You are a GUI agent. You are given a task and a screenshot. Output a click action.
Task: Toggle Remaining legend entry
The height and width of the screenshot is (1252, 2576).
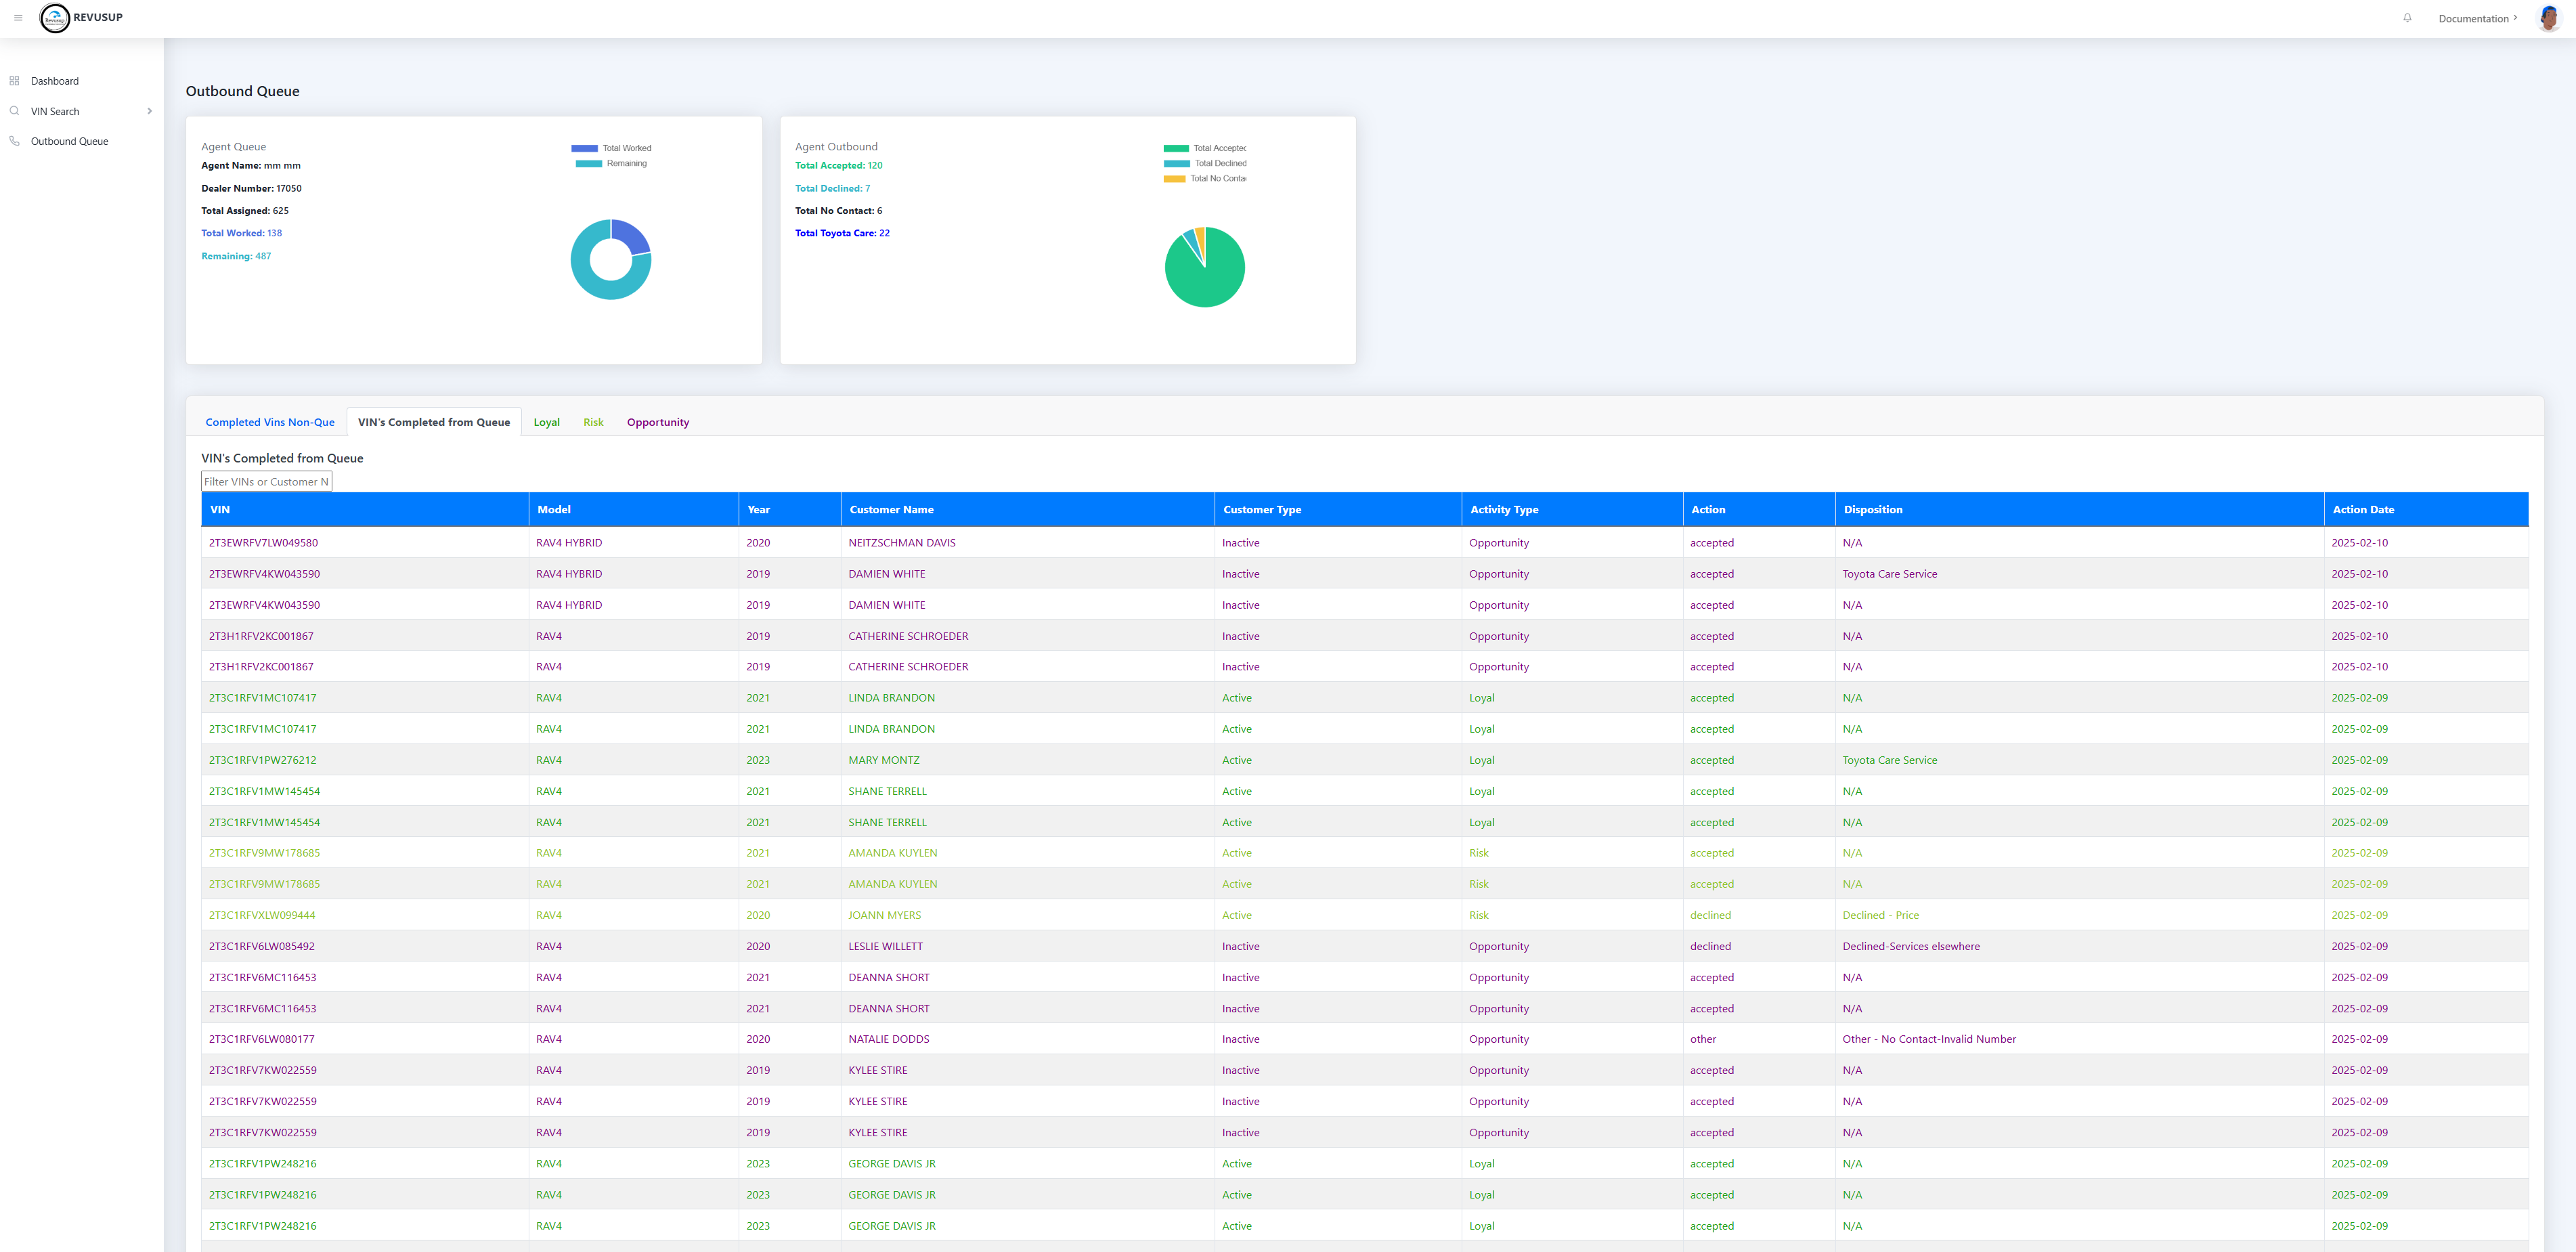pos(611,163)
